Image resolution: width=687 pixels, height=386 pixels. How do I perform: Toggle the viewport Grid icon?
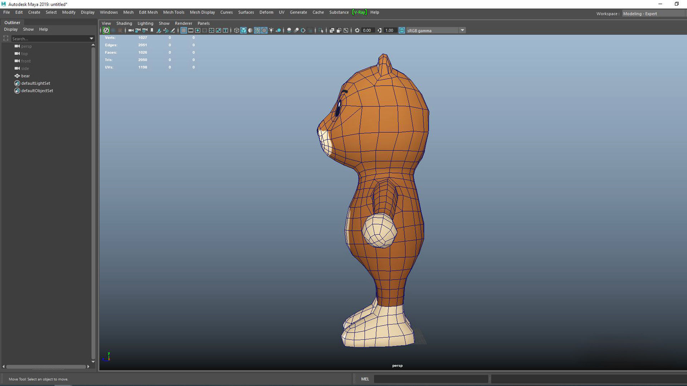coord(184,30)
